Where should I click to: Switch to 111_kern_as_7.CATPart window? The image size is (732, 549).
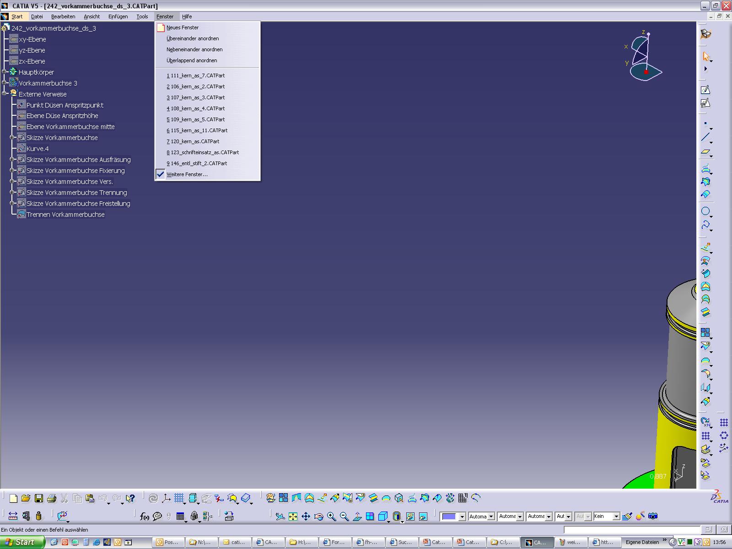pyautogui.click(x=208, y=75)
